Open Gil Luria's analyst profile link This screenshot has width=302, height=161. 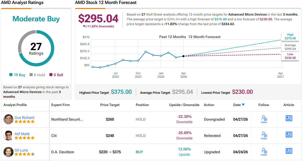[x=21, y=150]
